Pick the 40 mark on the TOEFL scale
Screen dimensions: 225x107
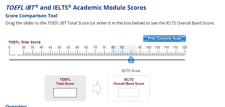click(x=41, y=47)
